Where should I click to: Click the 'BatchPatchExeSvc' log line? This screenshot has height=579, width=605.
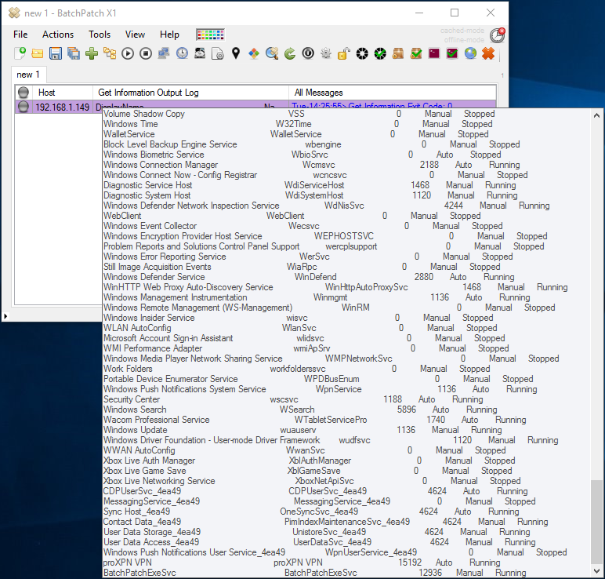click(314, 573)
